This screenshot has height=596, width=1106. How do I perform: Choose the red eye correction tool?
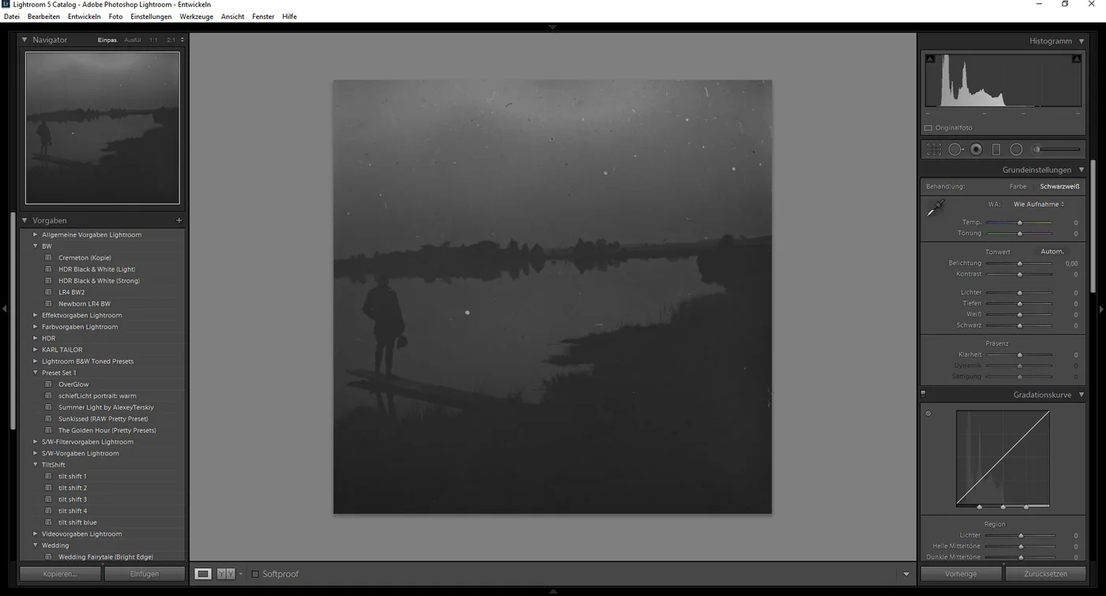point(976,149)
